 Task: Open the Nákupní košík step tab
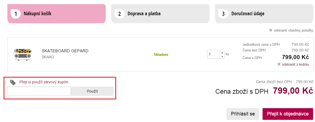tap(57, 14)
